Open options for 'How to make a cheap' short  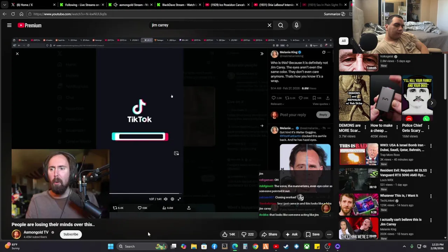tap(397, 127)
